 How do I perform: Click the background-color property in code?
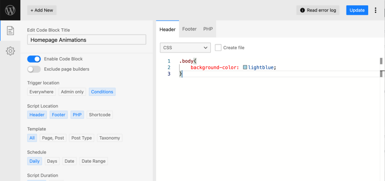coord(214,67)
